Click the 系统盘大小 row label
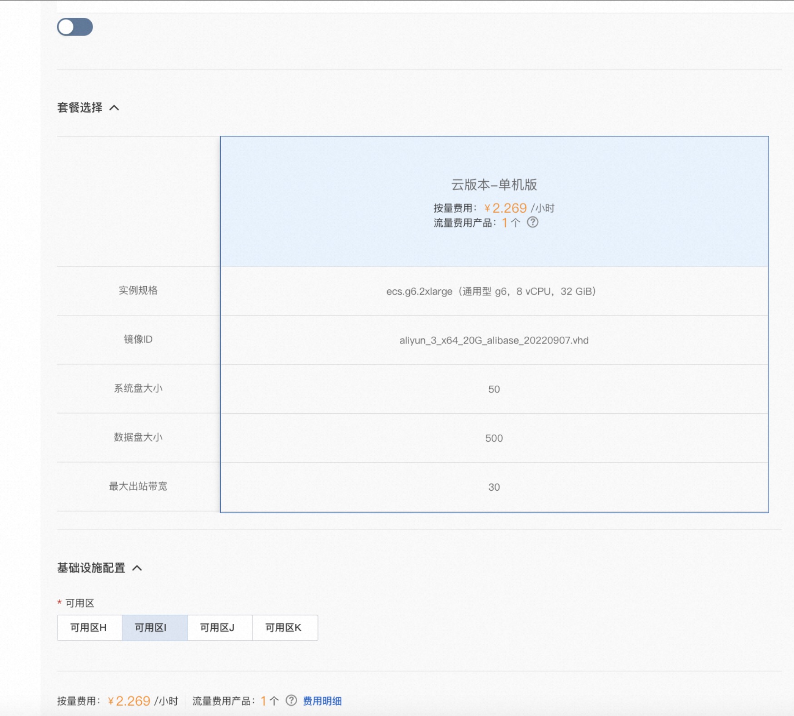The image size is (794, 716). click(x=138, y=388)
